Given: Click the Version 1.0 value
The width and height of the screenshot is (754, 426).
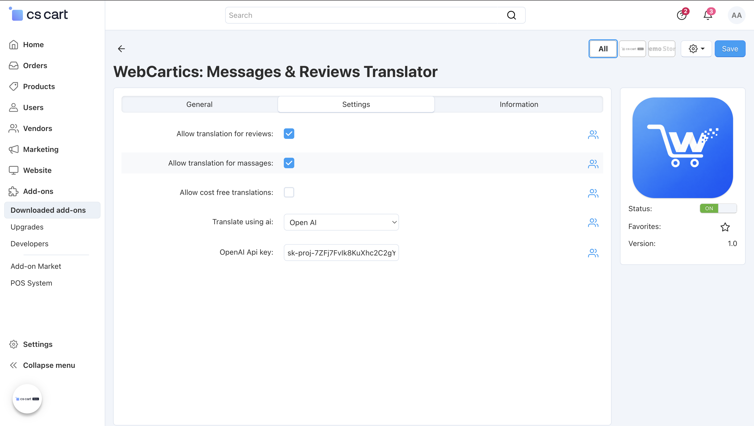Looking at the screenshot, I should click(x=732, y=243).
